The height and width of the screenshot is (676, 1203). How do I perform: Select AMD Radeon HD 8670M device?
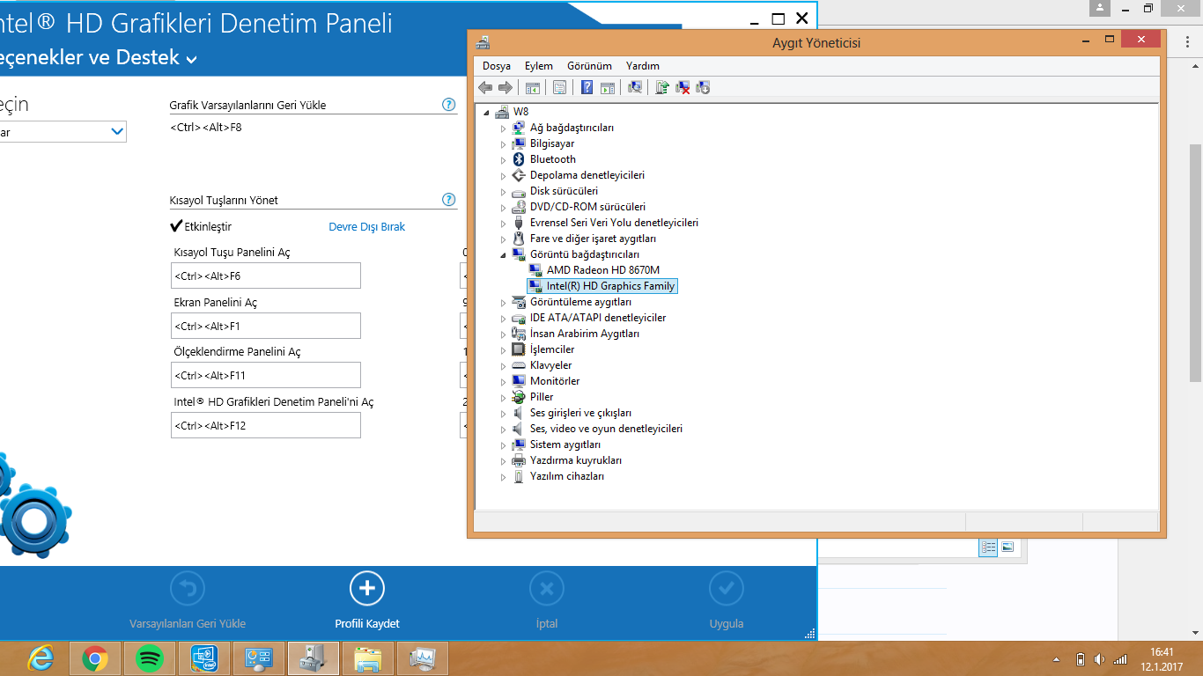coord(603,270)
